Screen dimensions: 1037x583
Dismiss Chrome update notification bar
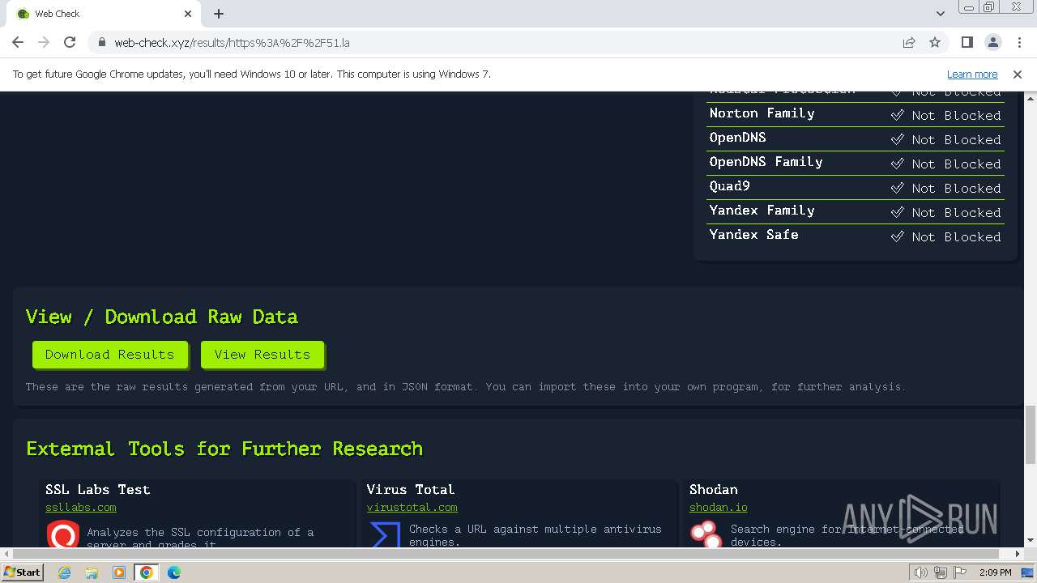click(1018, 74)
